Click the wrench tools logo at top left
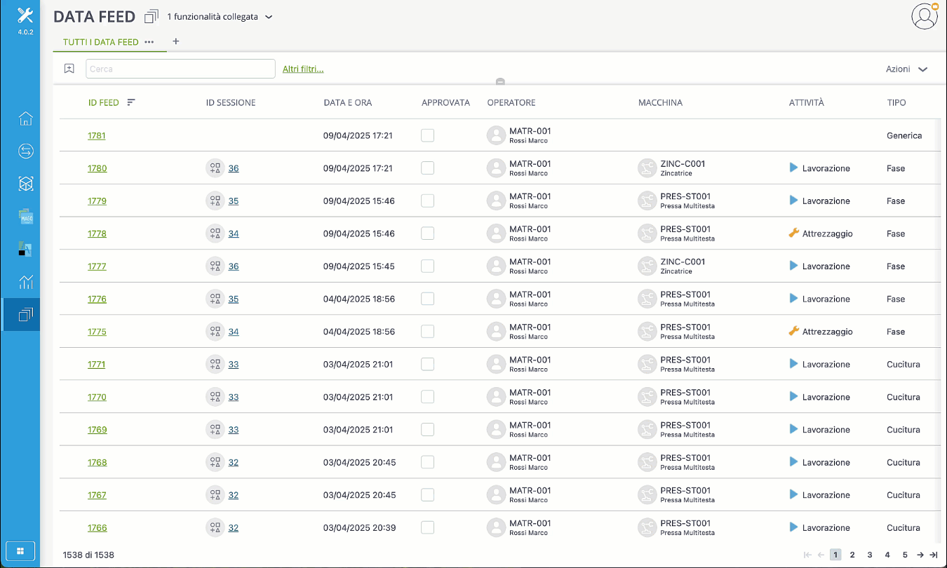Screen dimensions: 947x568 pos(25,15)
